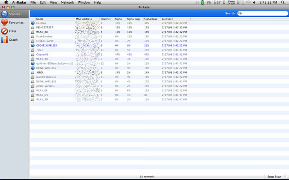
Task: Click the lock icon beside leandro Wireless
Action: click(33, 77)
